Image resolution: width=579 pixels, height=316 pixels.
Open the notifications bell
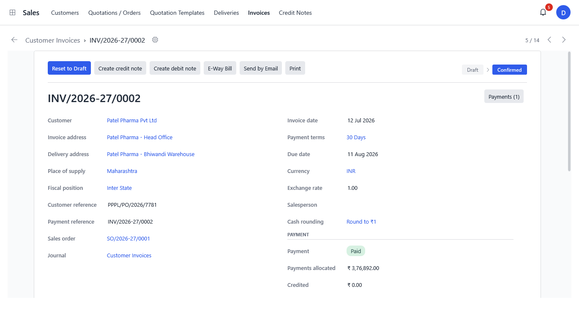543,13
